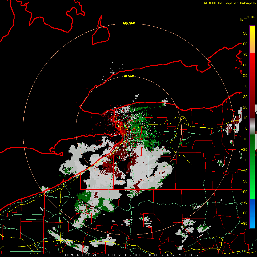
Task: Click the STORM RELATIVE VELOCITY caption text
Action: pos(91,255)
